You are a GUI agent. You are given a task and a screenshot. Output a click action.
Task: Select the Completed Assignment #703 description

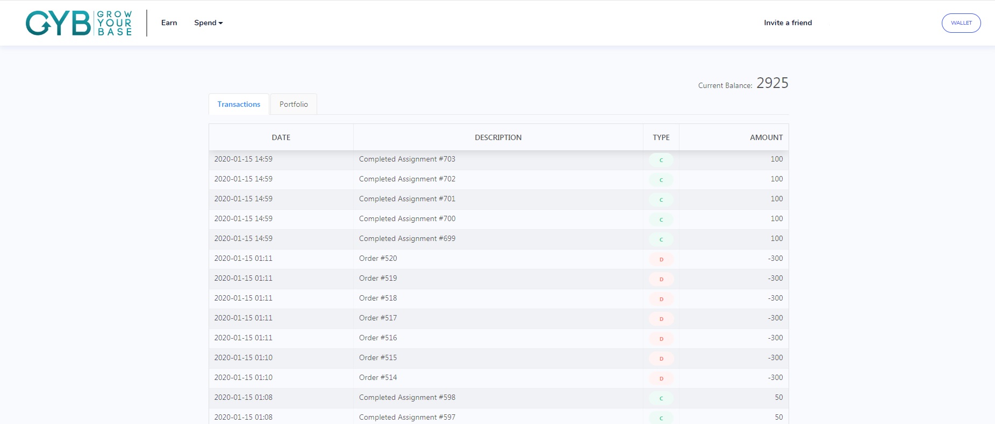click(x=407, y=159)
